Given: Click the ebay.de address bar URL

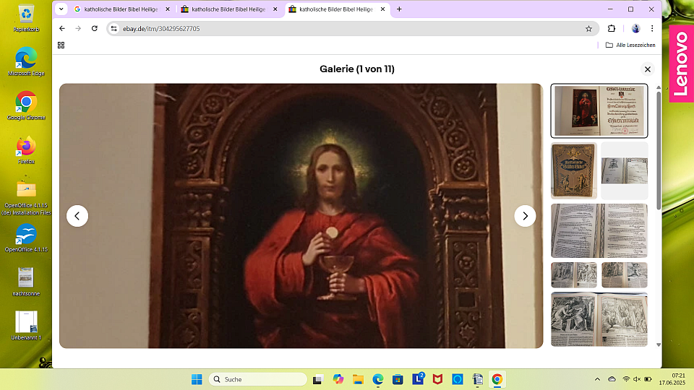Looking at the screenshot, I should coord(161,29).
